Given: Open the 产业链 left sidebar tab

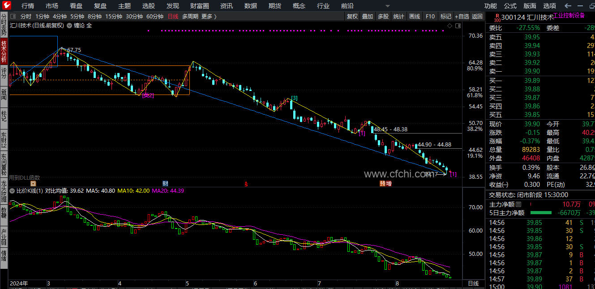Looking at the screenshot, I should pos(4,237).
